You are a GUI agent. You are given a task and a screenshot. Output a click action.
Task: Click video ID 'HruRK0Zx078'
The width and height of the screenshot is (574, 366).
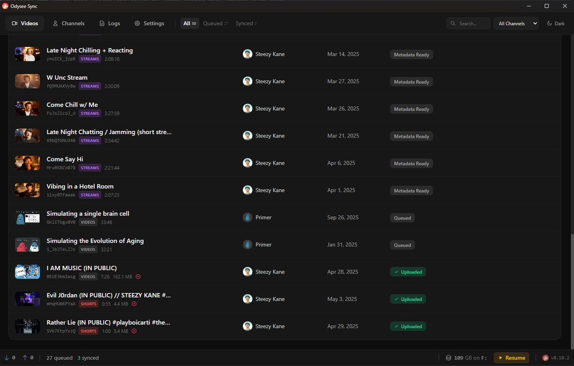61,168
